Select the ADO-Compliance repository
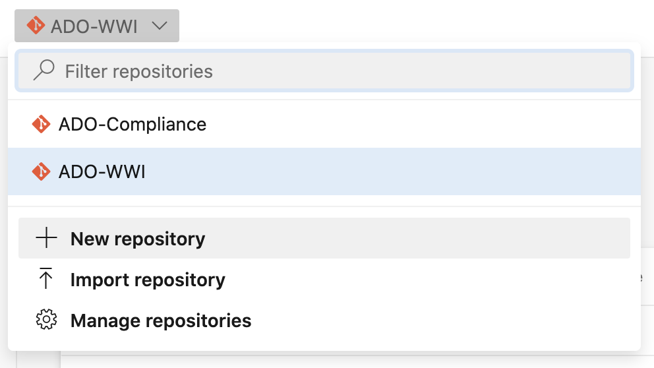This screenshot has width=654, height=368. [132, 124]
